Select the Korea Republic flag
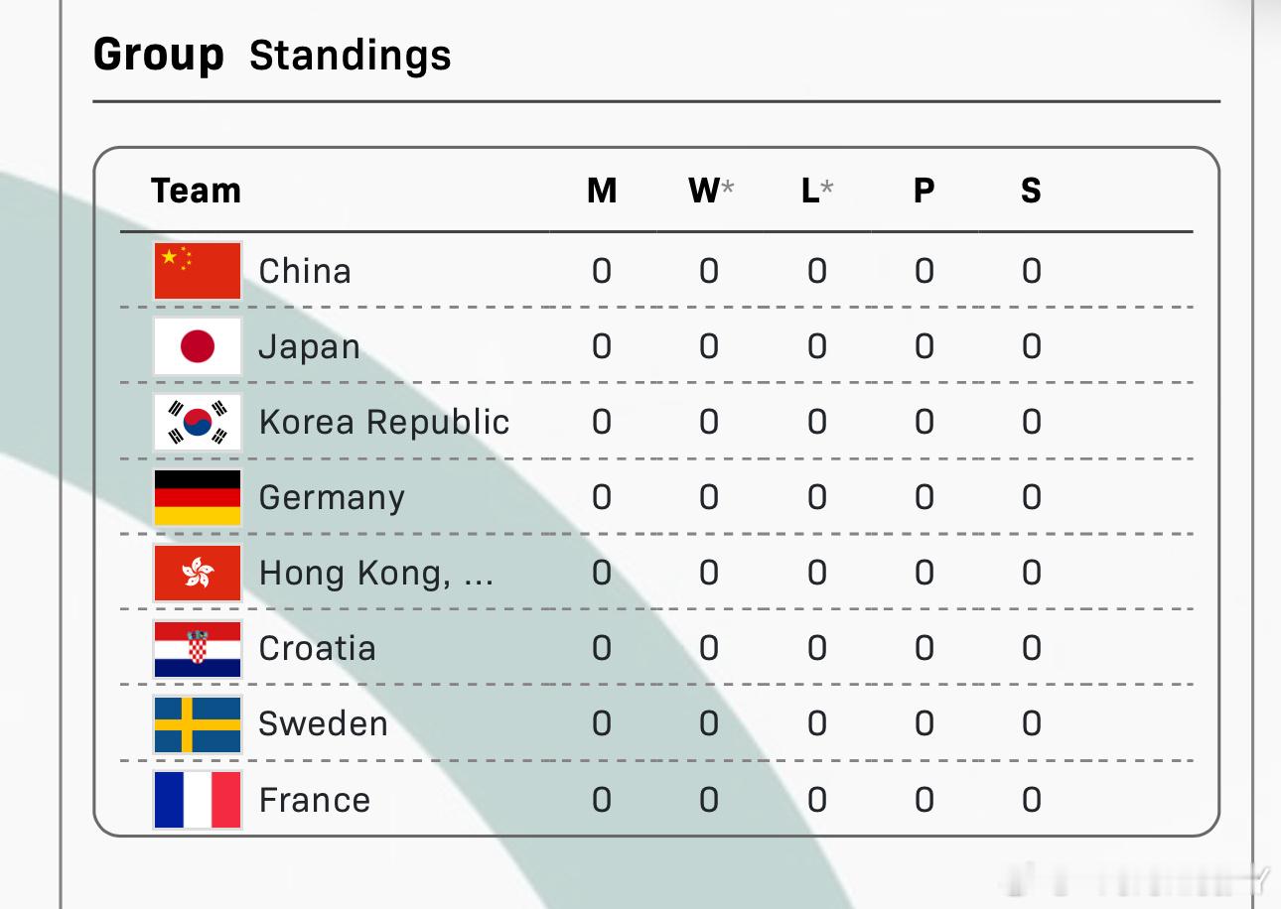This screenshot has width=1281, height=909. pos(198,422)
